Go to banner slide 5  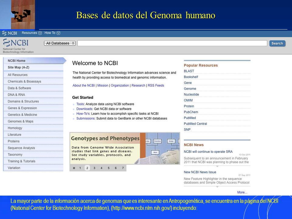click(x=109, y=168)
